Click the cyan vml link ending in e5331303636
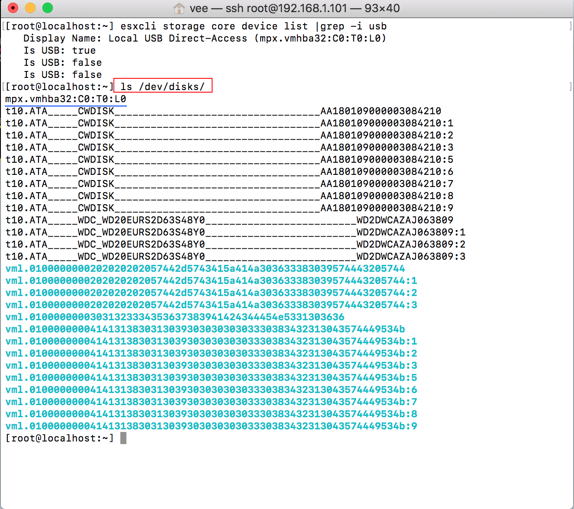Viewport: 574px width, 509px height. click(x=175, y=317)
